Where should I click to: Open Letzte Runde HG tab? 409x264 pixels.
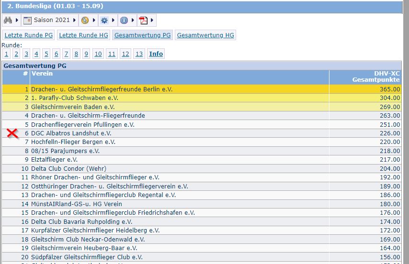pos(83,35)
